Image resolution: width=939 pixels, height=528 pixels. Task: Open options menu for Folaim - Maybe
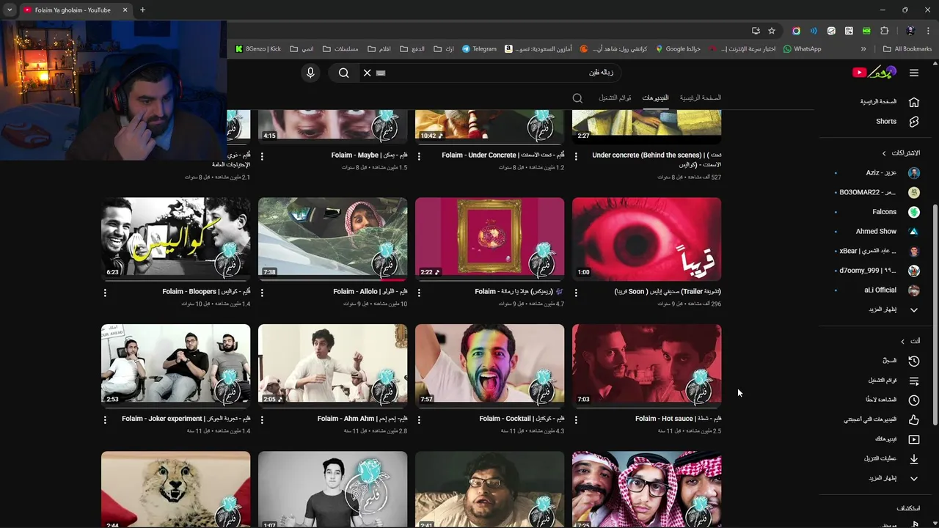[x=262, y=156]
